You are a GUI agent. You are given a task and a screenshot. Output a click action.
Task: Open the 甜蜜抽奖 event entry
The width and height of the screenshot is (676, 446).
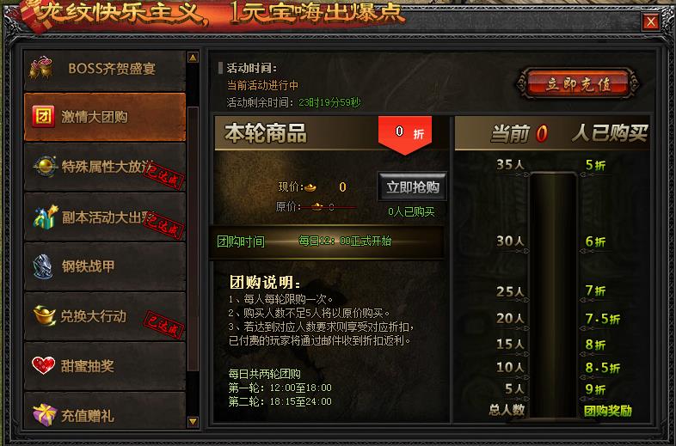(x=105, y=366)
